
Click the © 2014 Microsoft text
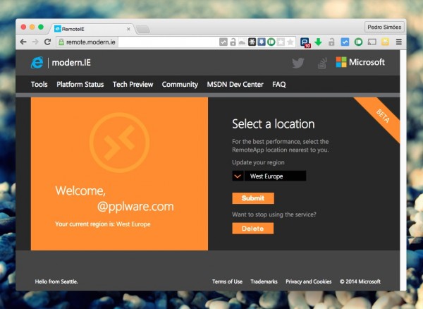coord(360,281)
